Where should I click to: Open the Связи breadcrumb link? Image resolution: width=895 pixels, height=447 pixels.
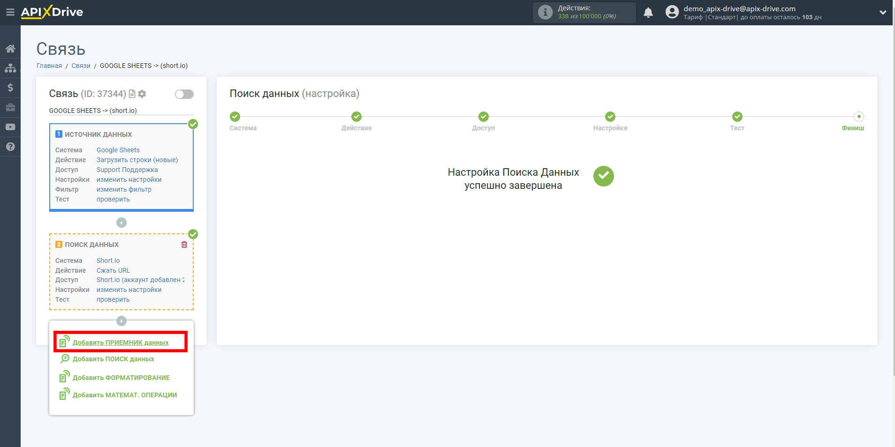81,66
